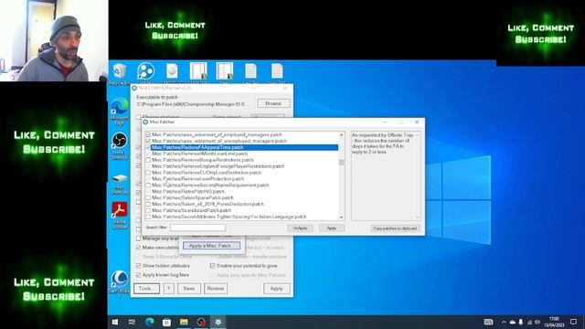Click Copy patches to clipboard button

click(x=395, y=228)
